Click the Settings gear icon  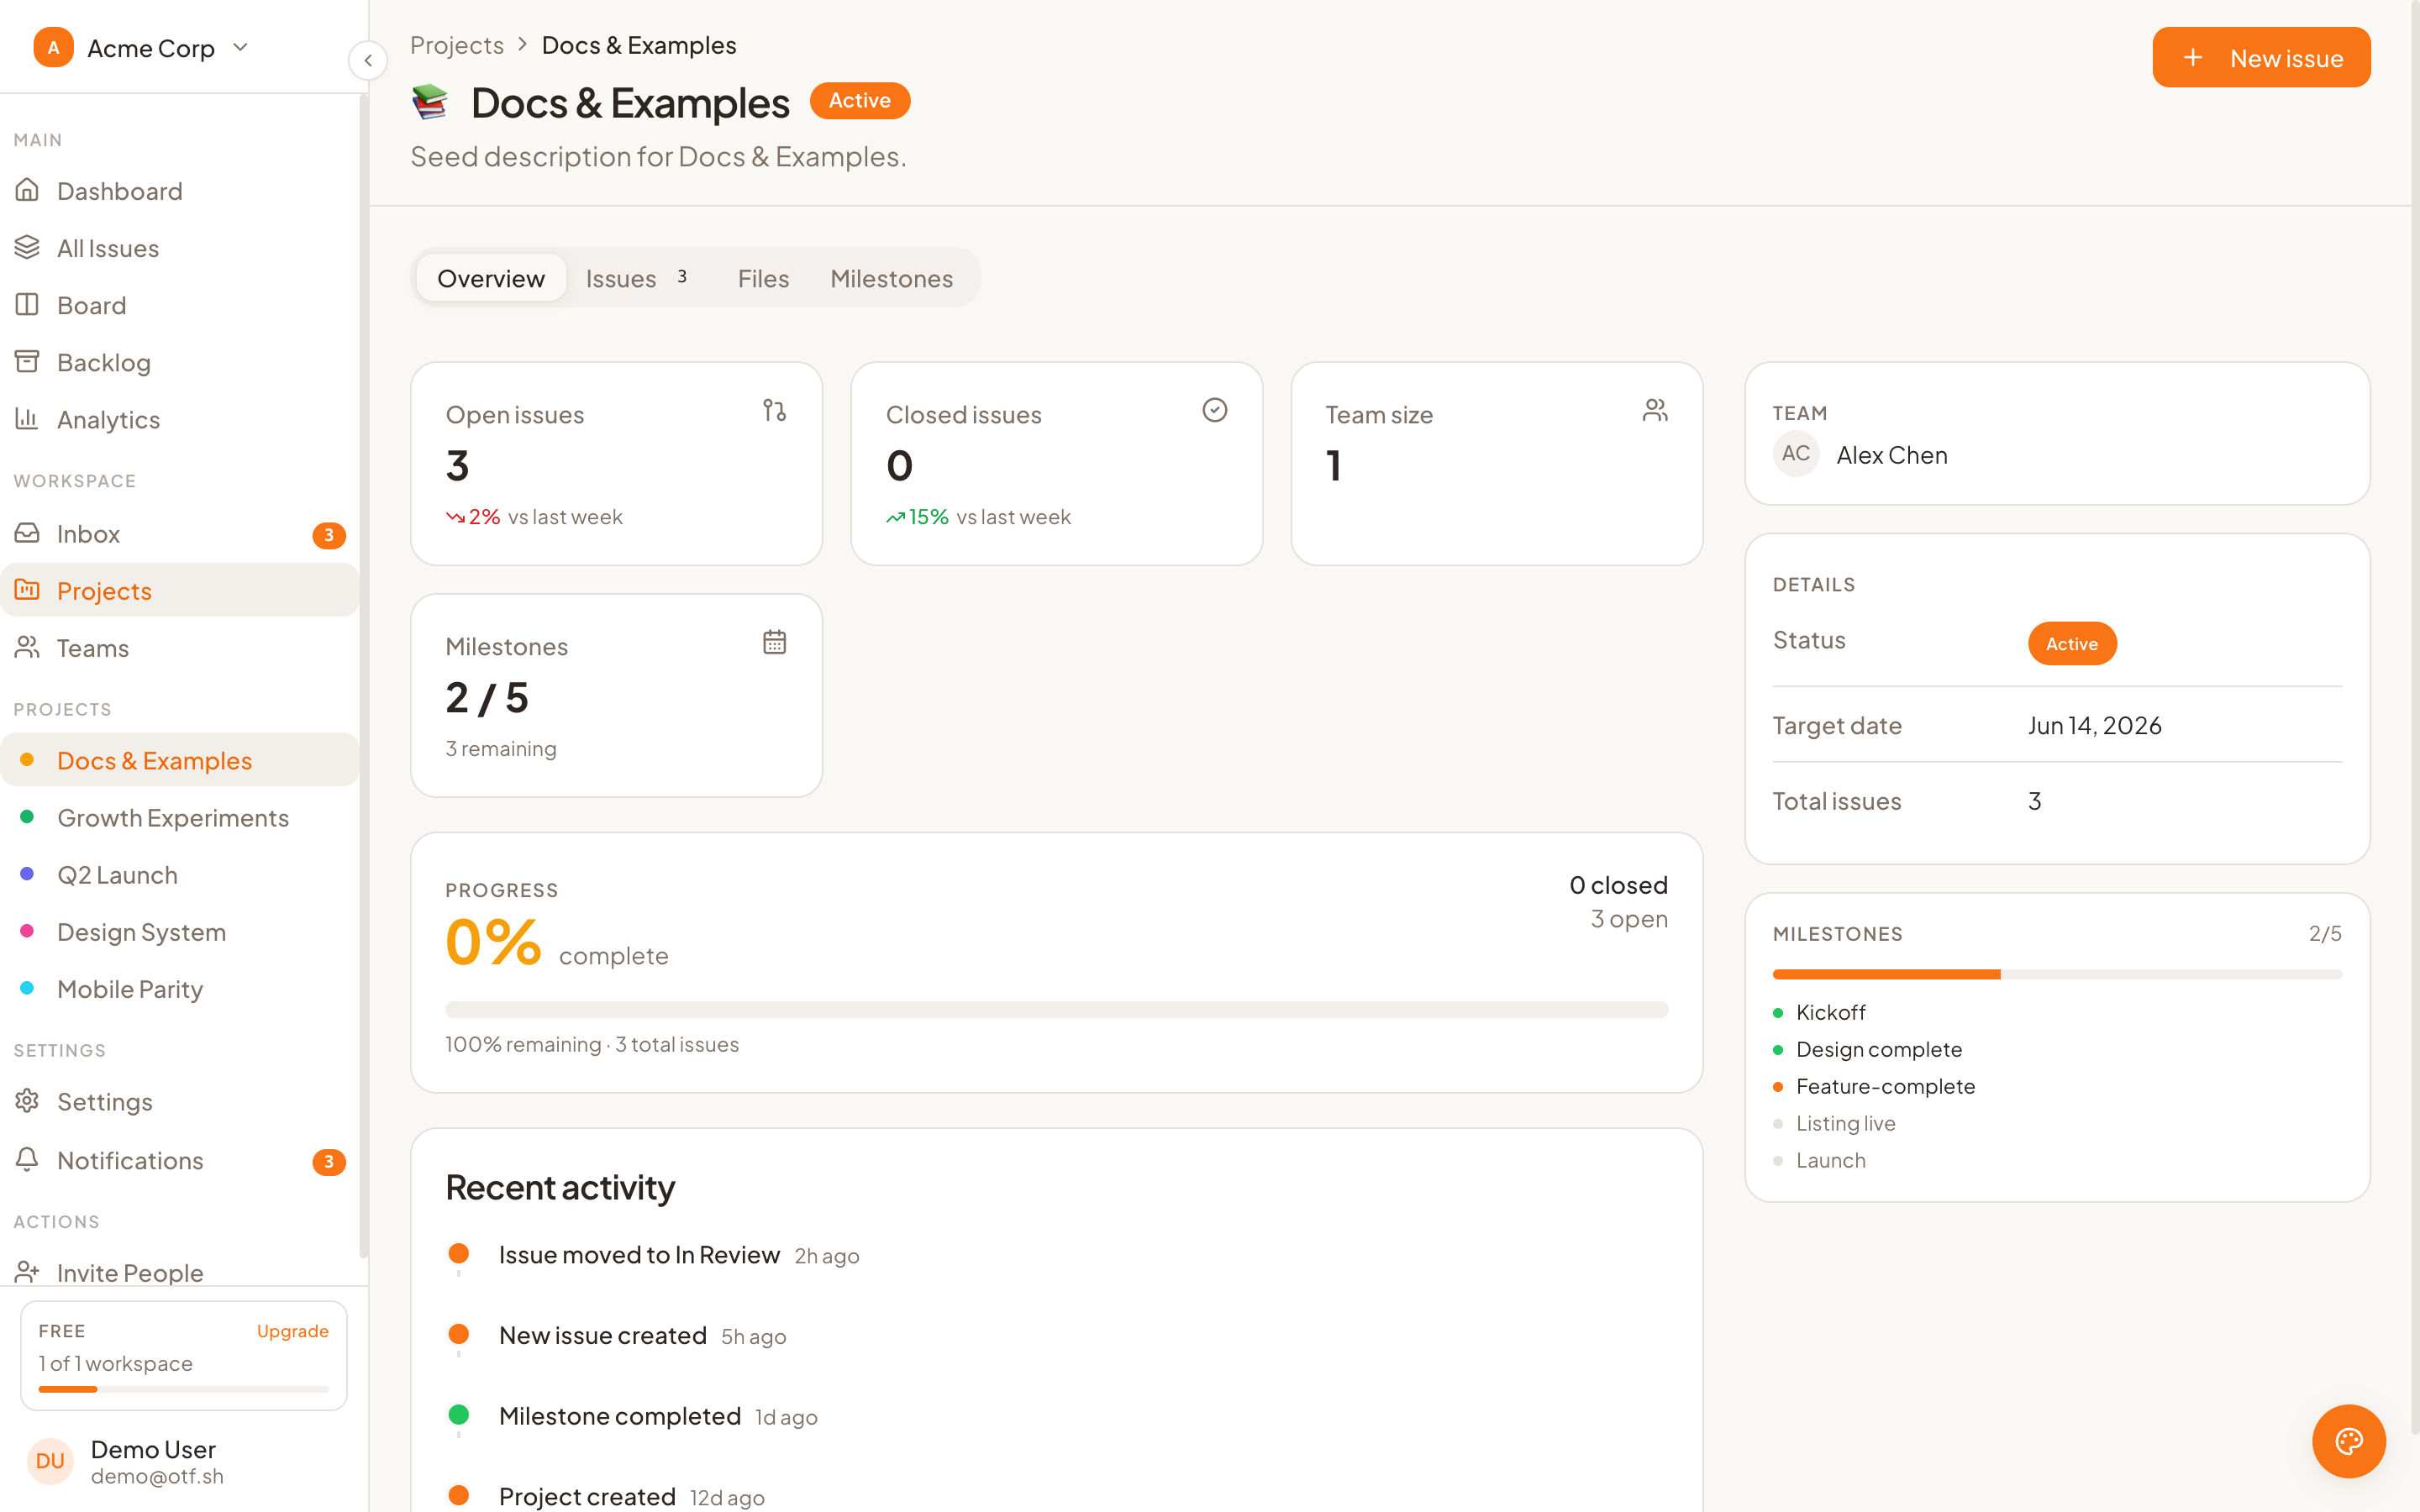(x=27, y=1101)
